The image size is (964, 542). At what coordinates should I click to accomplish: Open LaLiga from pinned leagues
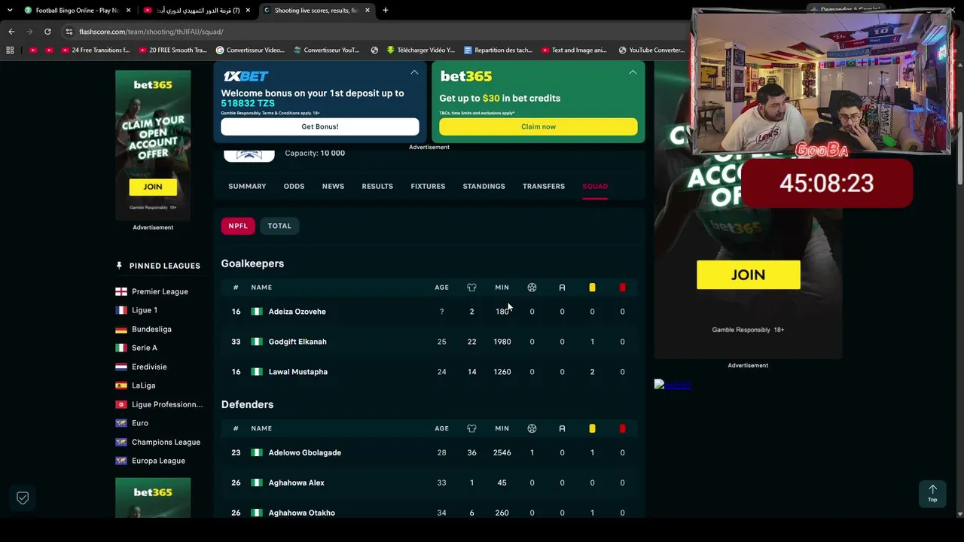143,385
